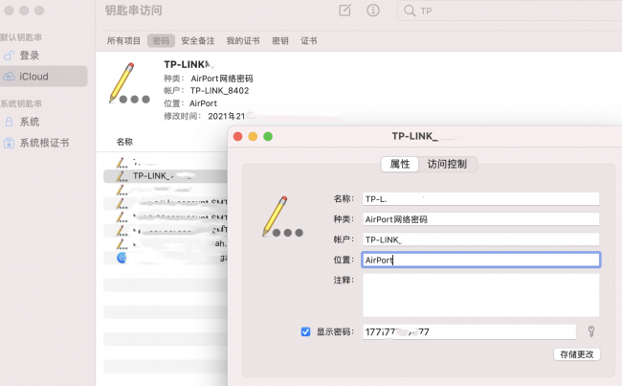Select the iCloud keychain in sidebar
Viewport: 622px width, 386px height.
44,77
